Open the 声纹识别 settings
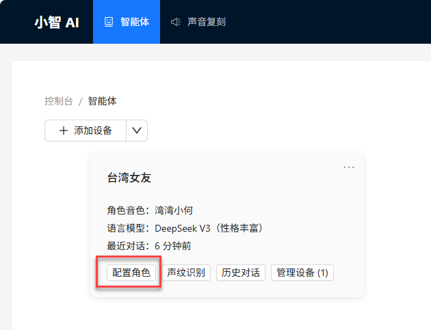The width and height of the screenshot is (431, 330). pos(186,273)
